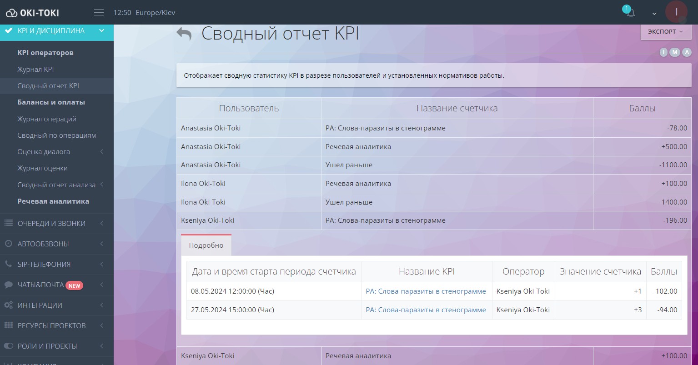
Task: Click the M circle badge
Action: pyautogui.click(x=675, y=52)
